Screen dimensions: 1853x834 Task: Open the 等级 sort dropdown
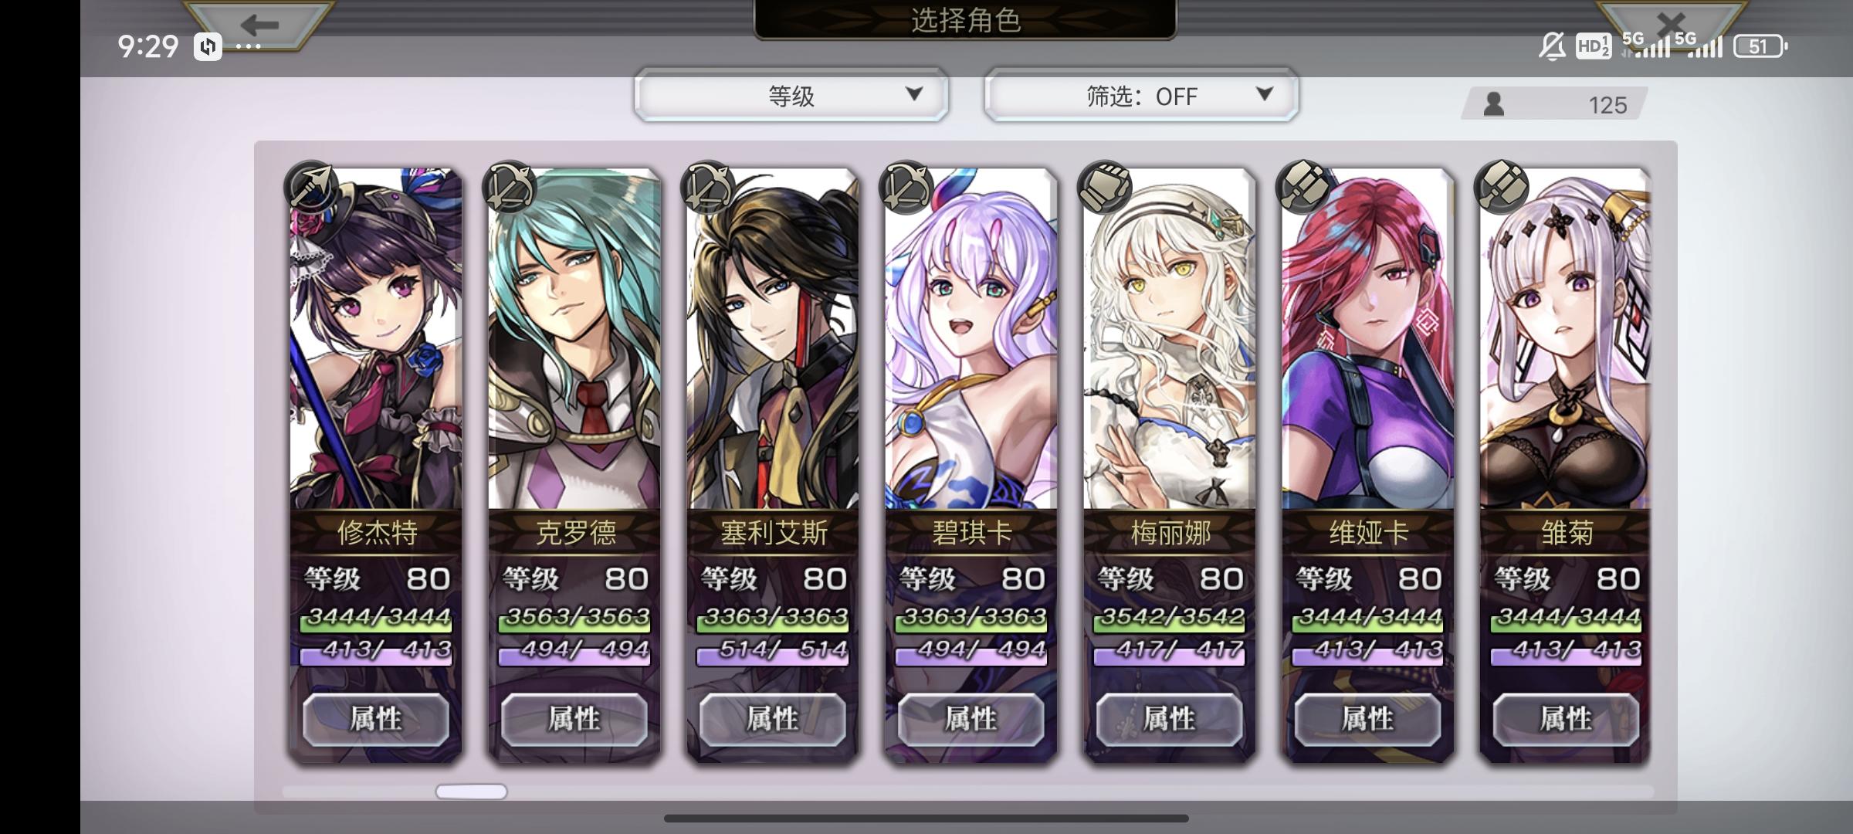(x=791, y=95)
